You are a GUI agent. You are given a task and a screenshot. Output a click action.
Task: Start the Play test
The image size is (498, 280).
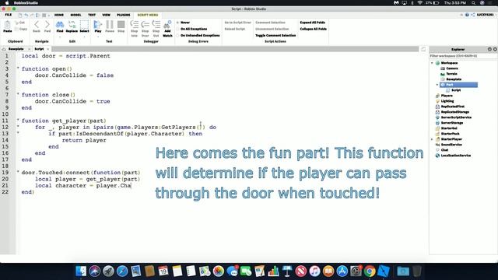(98, 26)
